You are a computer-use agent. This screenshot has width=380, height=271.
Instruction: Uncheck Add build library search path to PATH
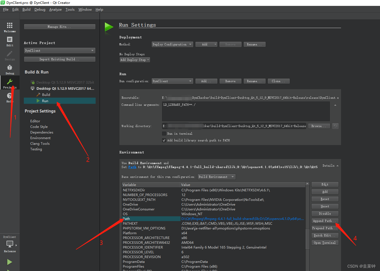coord(164,140)
